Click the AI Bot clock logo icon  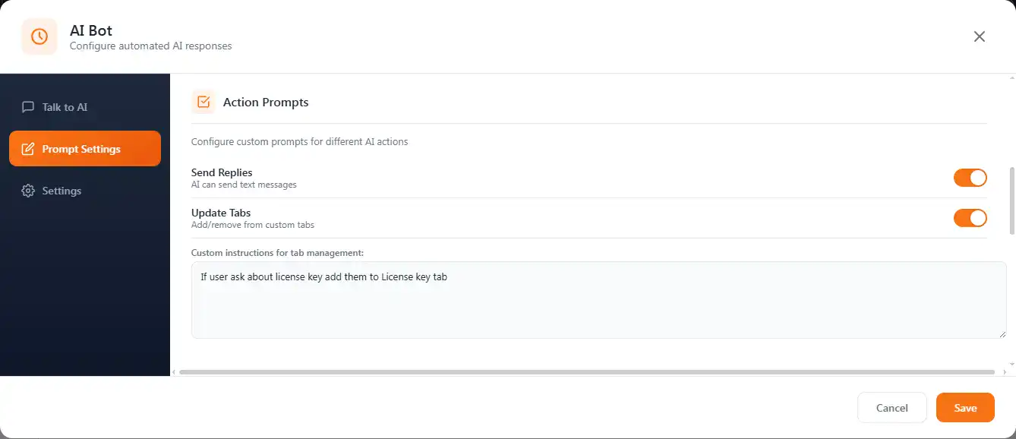[39, 36]
